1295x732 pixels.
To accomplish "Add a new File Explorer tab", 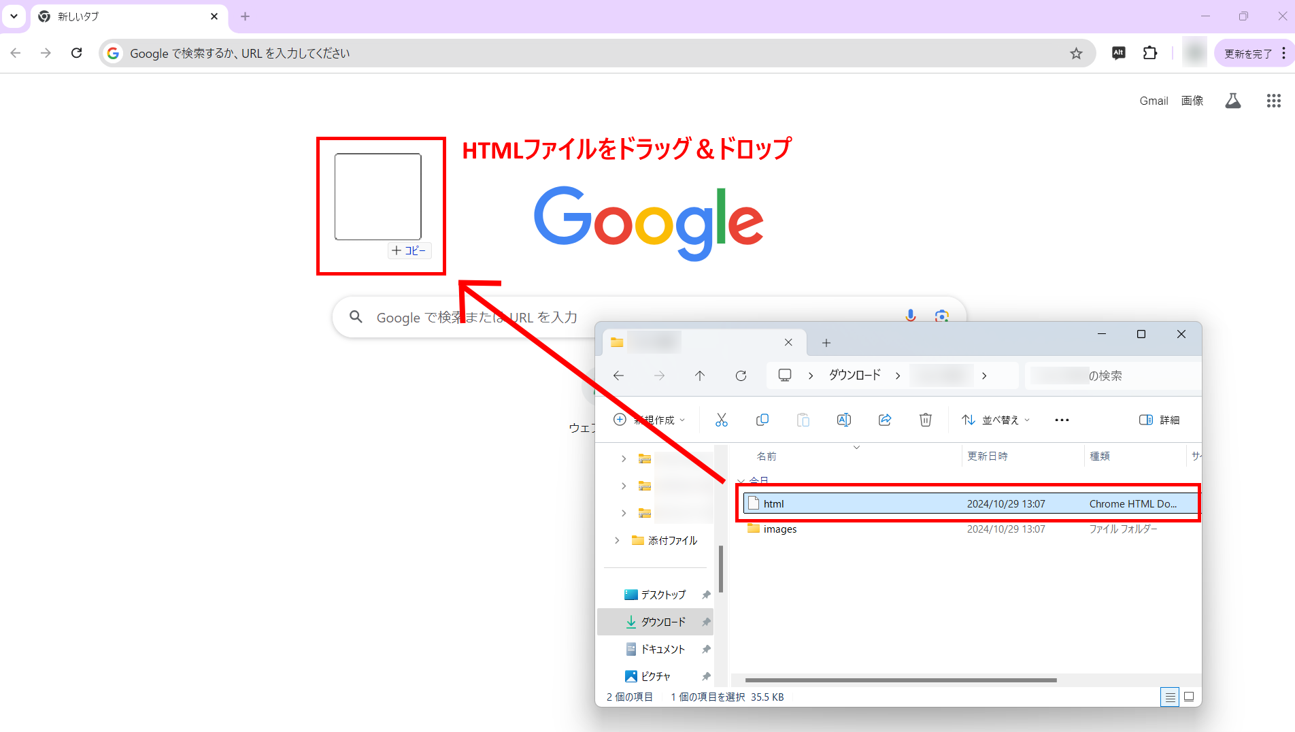I will pyautogui.click(x=826, y=343).
